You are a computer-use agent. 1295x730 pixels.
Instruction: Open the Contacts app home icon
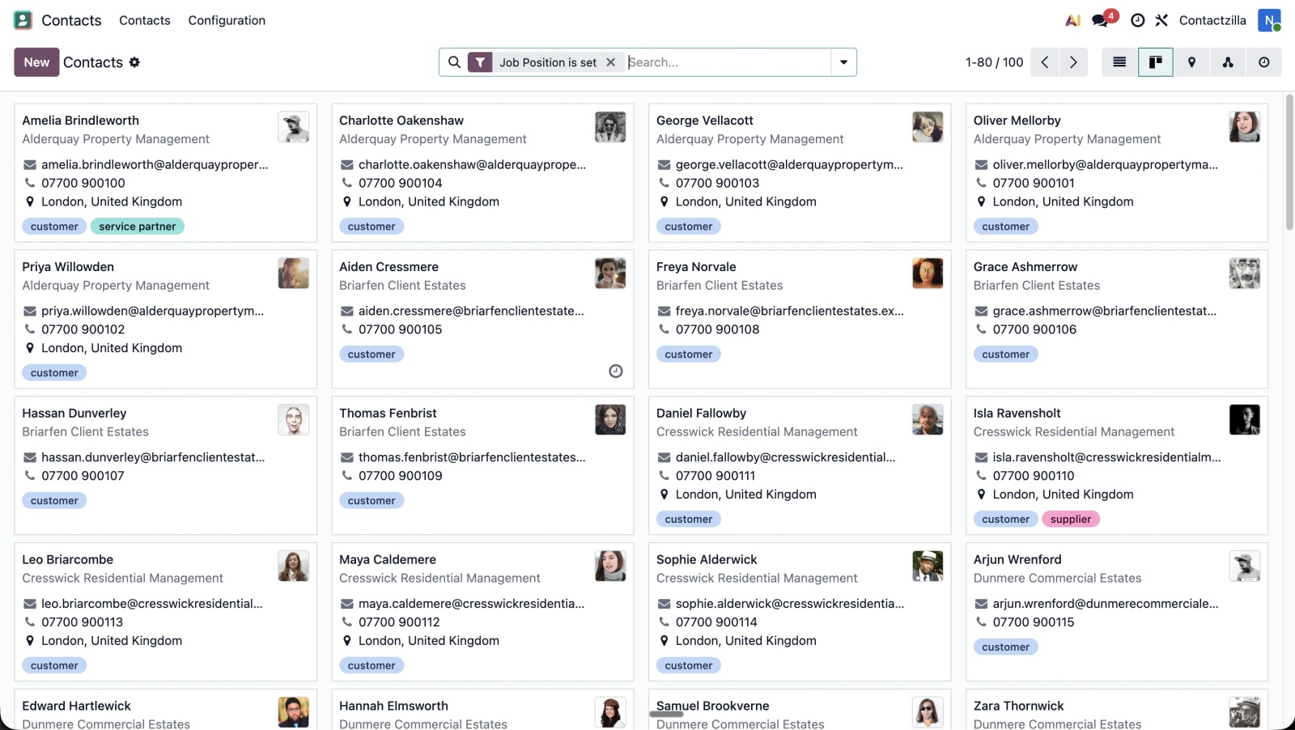point(23,20)
